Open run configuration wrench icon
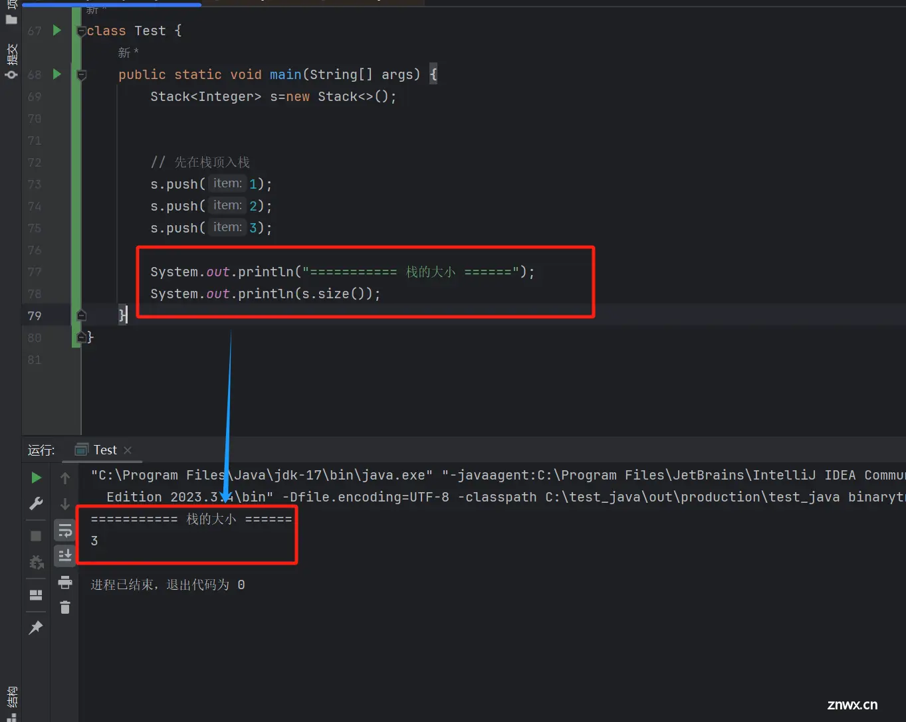The image size is (906, 722). (x=37, y=503)
